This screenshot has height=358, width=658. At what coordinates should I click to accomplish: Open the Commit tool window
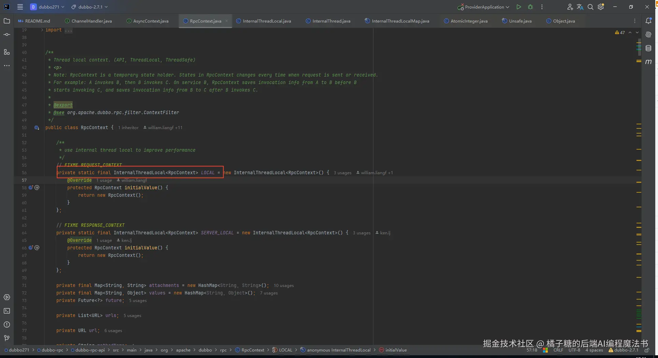tap(7, 35)
